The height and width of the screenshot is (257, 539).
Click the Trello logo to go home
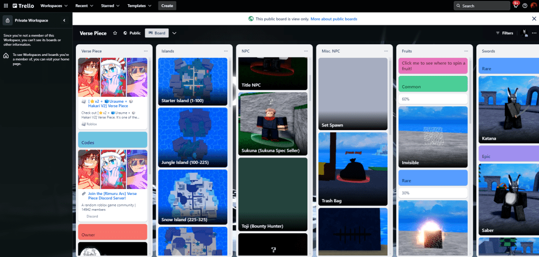tap(23, 5)
